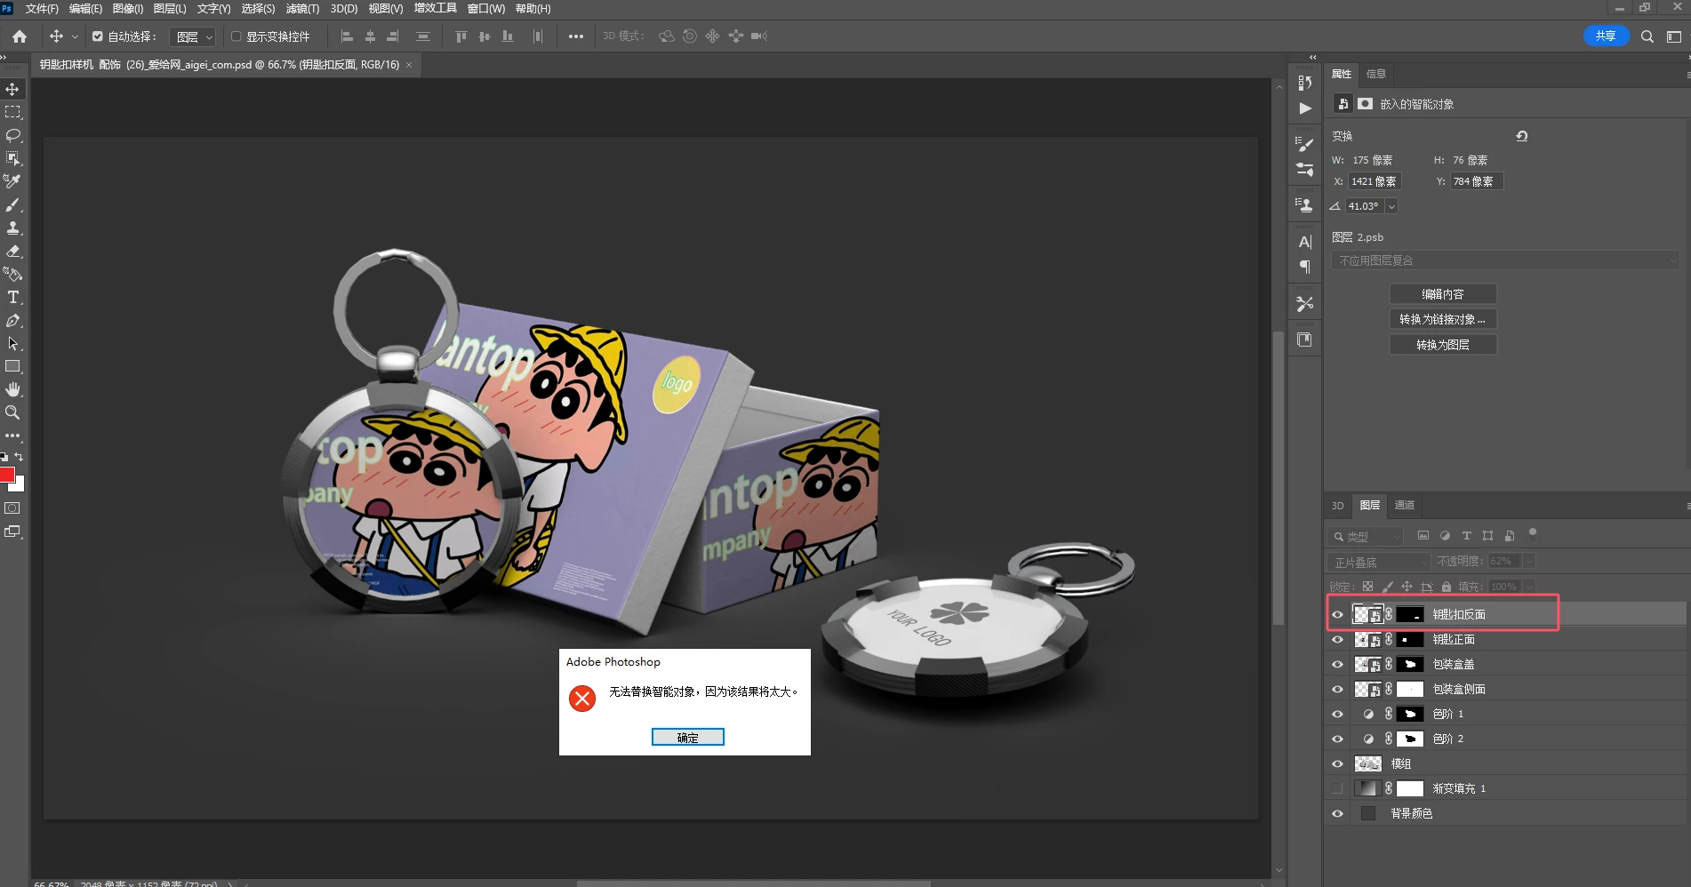Hide the 钥匙扣正面 layer
Screen dimensions: 1691x887
click(x=1337, y=639)
